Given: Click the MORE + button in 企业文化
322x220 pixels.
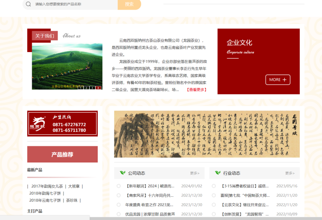Looking at the screenshot, I should point(278,80).
